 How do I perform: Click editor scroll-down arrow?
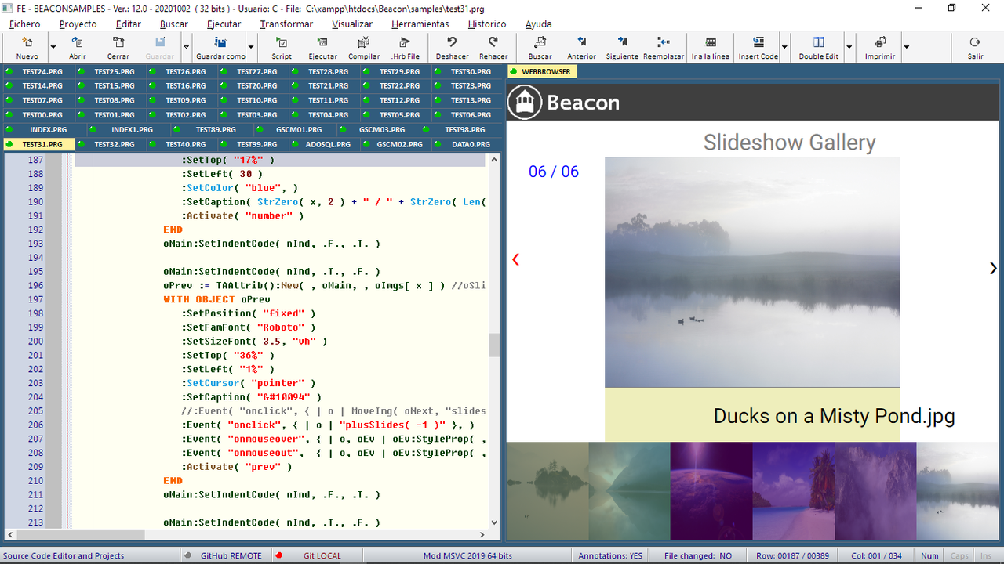[494, 522]
